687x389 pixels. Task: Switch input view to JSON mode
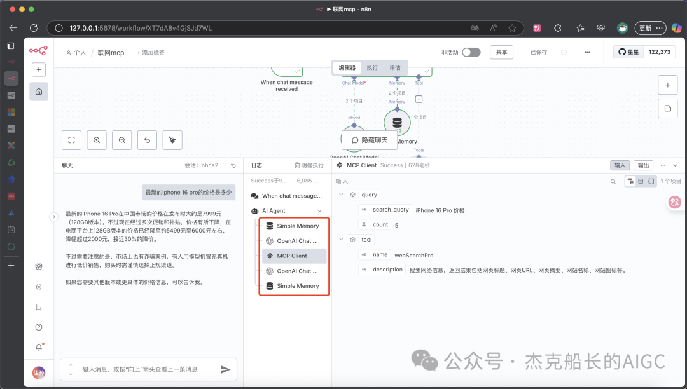[651, 181]
